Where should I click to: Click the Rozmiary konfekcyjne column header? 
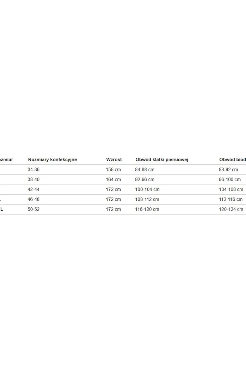tap(52, 159)
